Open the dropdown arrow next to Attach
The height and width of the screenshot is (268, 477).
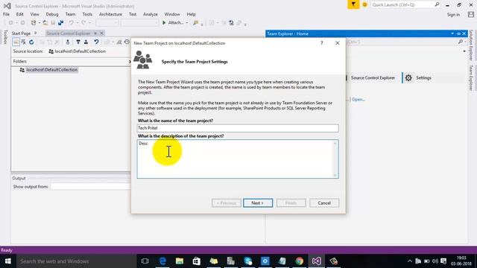[x=187, y=23]
